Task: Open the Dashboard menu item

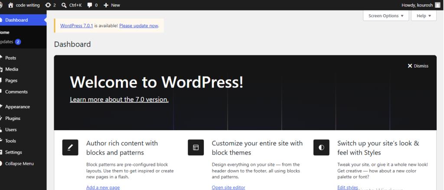Action: point(23,20)
